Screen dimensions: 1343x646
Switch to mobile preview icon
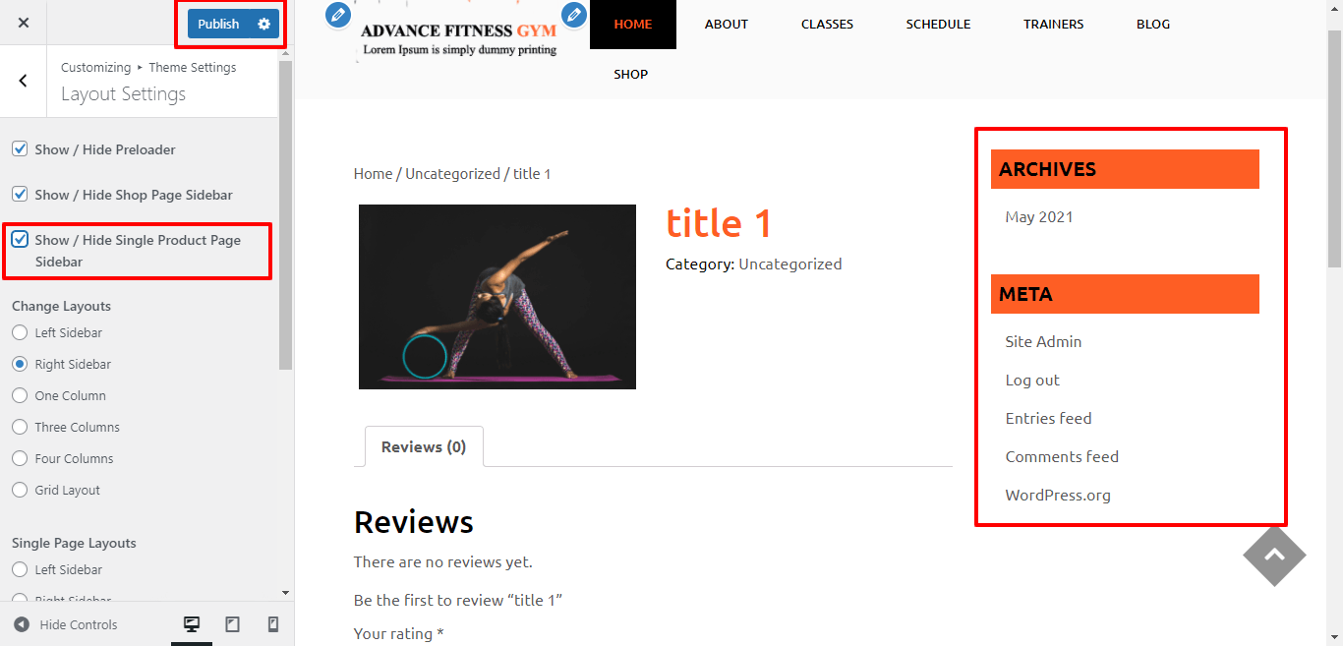[x=273, y=624]
